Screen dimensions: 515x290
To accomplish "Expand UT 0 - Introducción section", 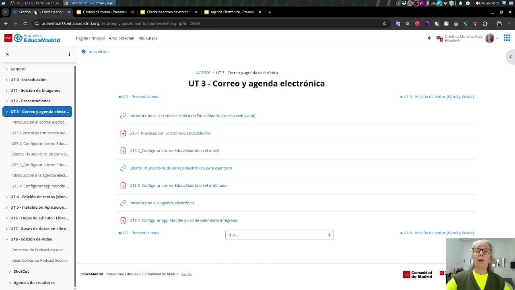I will point(6,80).
